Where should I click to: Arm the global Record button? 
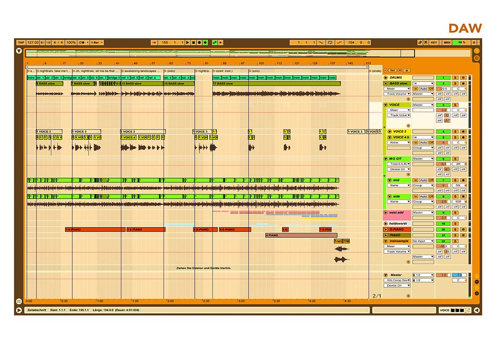(199, 43)
